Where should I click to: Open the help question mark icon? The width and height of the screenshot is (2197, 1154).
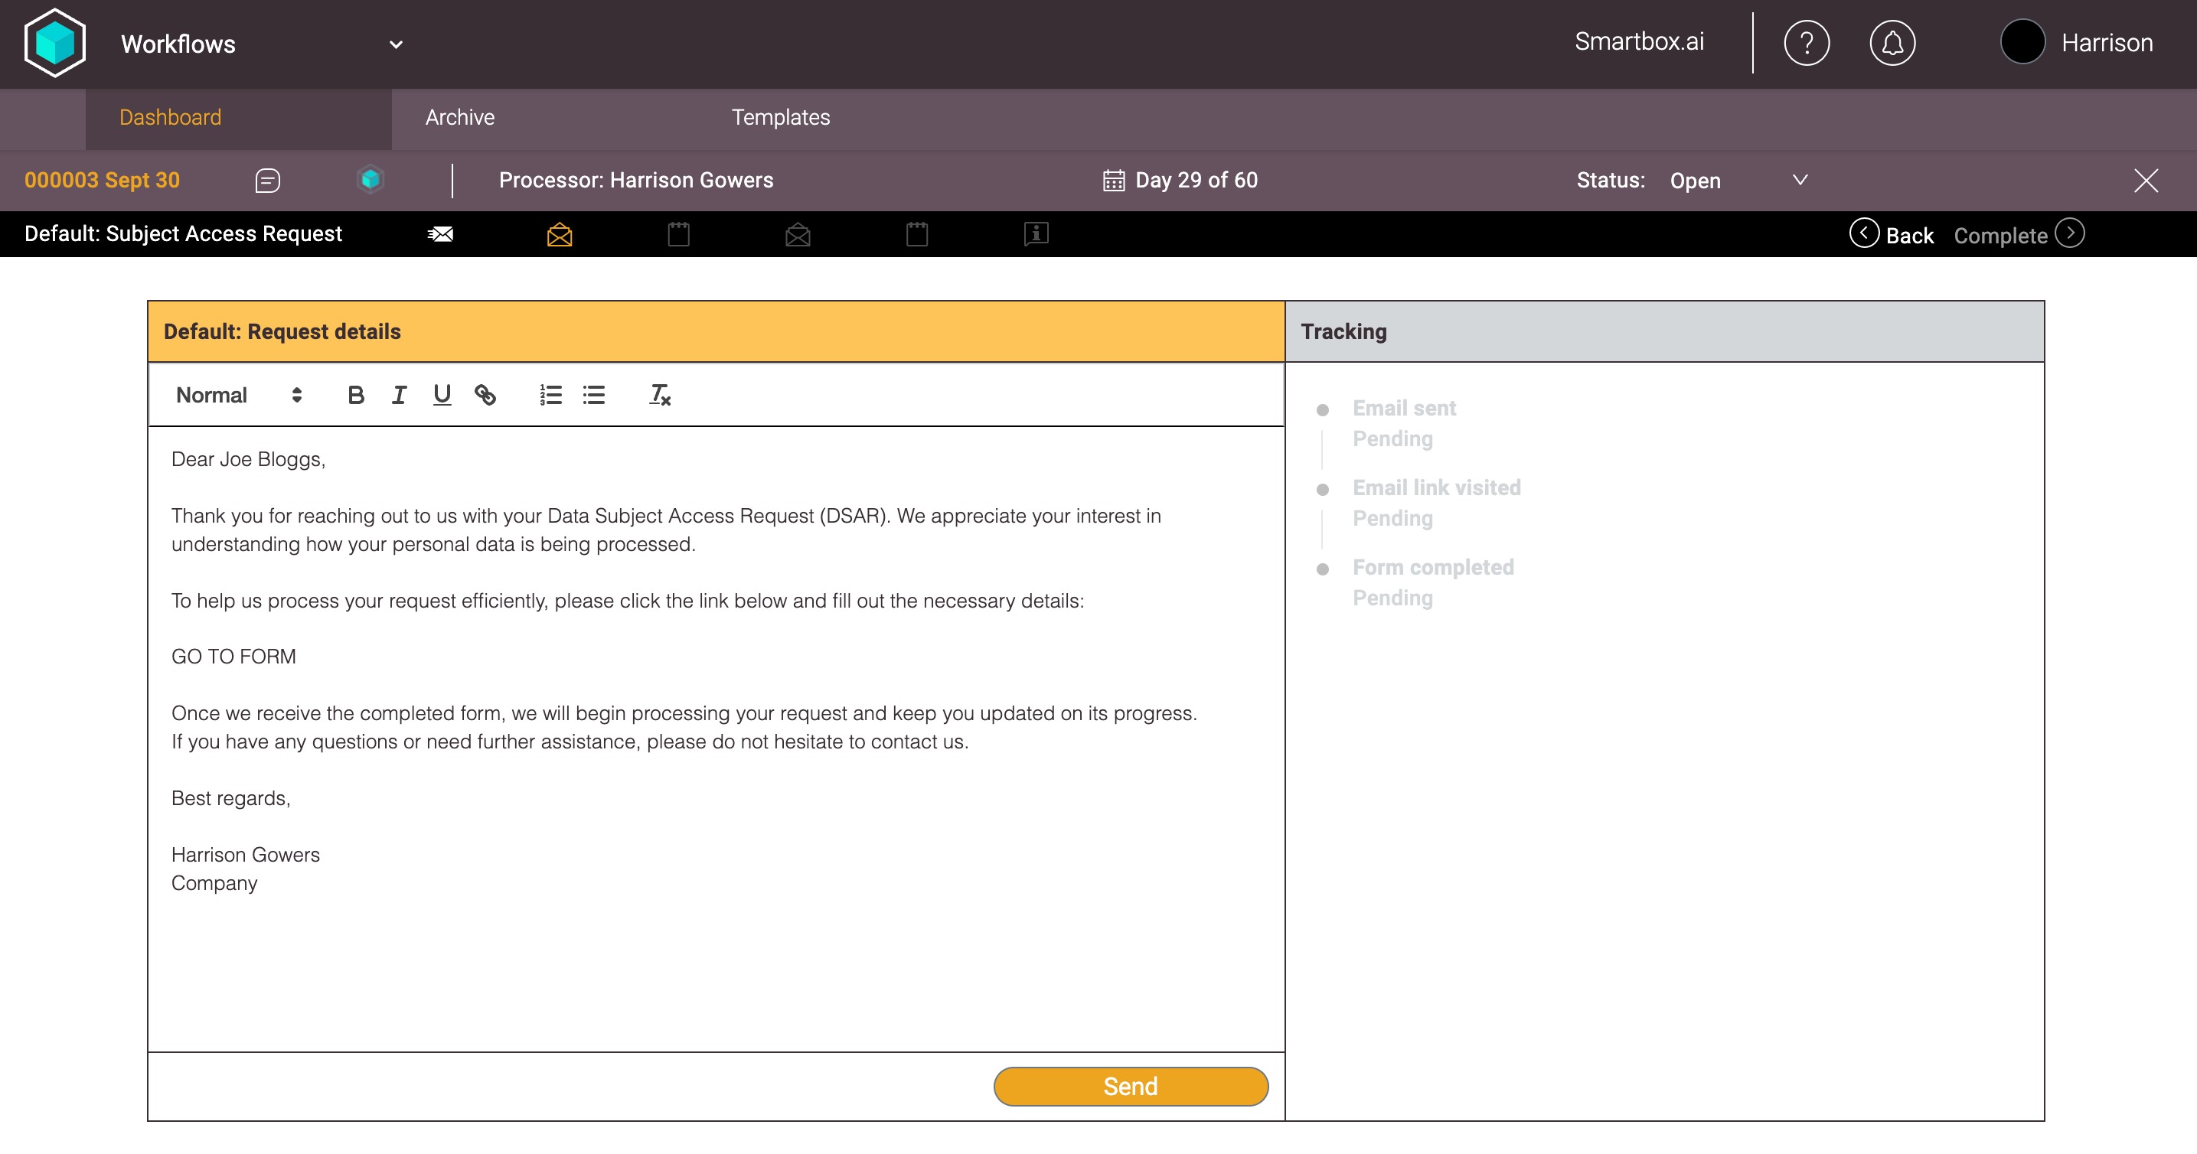tap(1807, 43)
